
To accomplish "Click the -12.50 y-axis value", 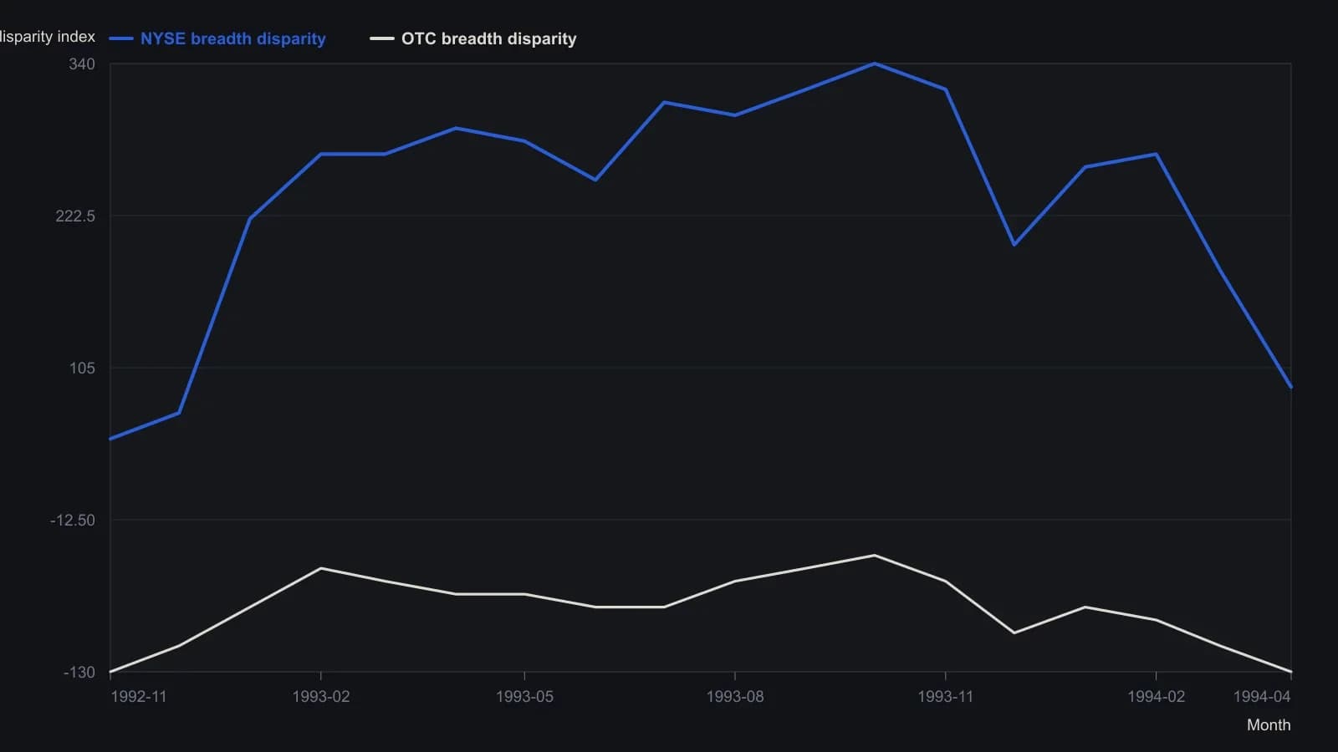I will pyautogui.click(x=73, y=521).
